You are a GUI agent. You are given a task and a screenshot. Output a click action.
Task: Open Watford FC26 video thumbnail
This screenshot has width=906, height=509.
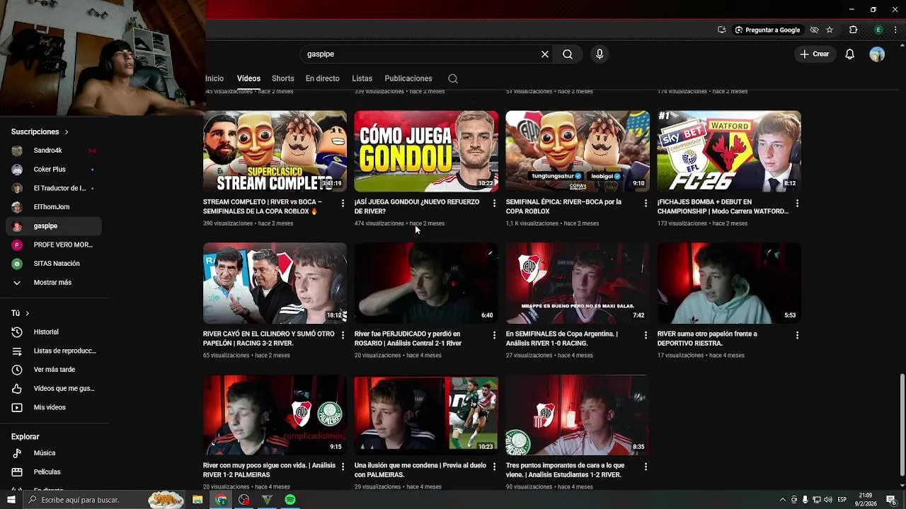pos(729,151)
